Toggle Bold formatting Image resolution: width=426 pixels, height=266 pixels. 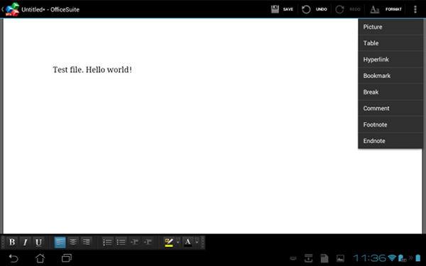pyautogui.click(x=12, y=242)
